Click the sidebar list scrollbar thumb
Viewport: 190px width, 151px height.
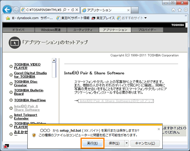[54, 70]
